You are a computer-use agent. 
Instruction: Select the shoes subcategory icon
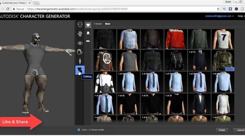point(88,41)
